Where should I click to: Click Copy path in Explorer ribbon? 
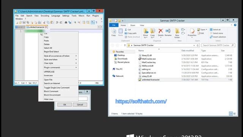(x=131, y=33)
